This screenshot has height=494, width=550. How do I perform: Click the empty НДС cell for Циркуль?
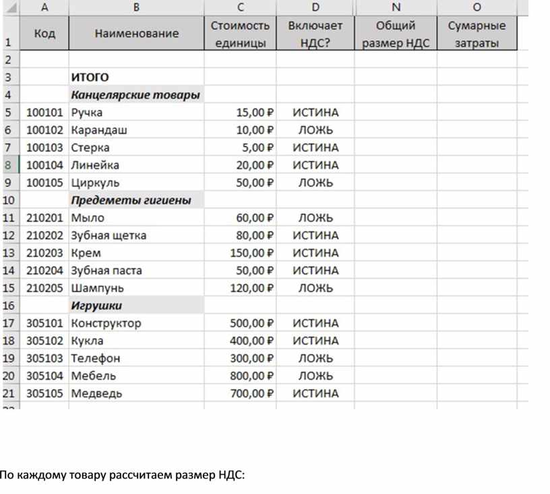click(396, 182)
